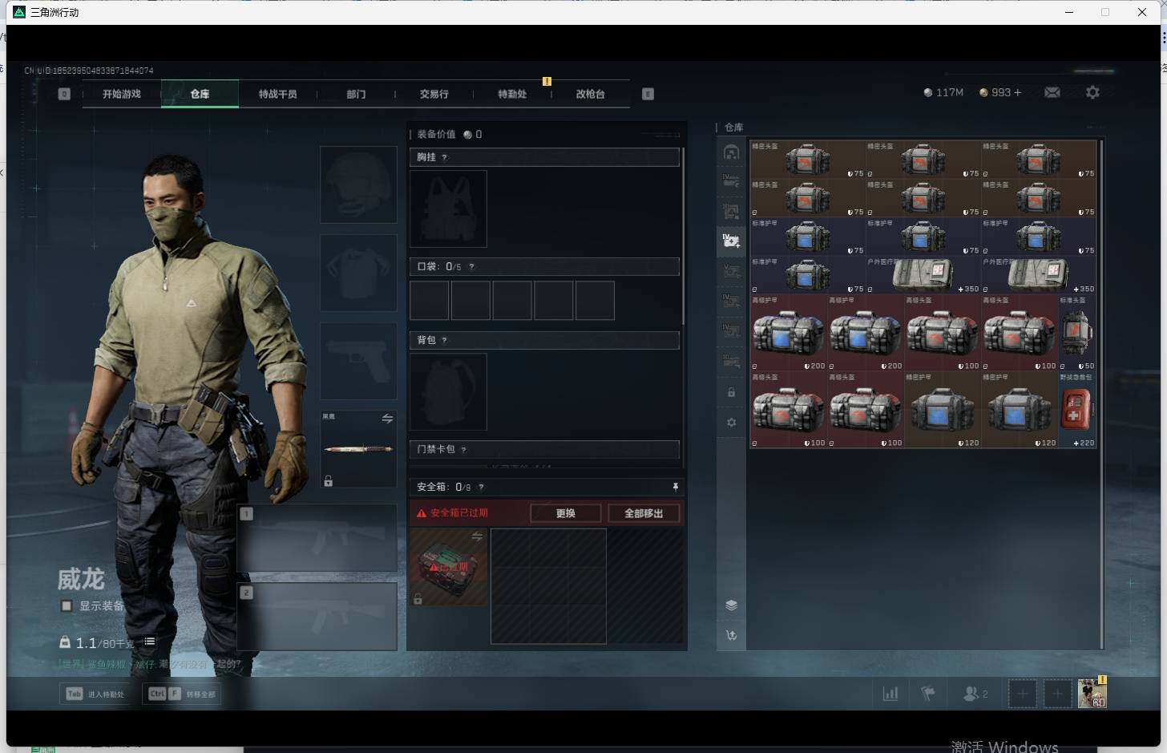Viewport: 1167px width, 753px height.
Task: Click help icon next to 门禁卡包
Action: click(464, 449)
